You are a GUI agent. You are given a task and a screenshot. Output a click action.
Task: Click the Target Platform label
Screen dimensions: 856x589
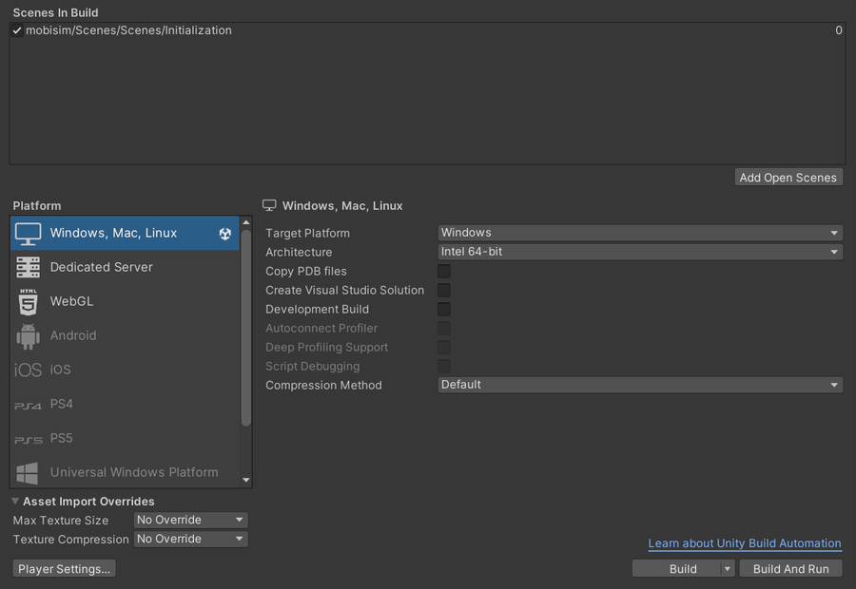307,234
